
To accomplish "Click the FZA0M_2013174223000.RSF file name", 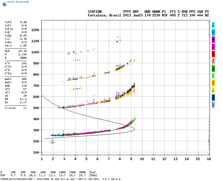I will [x=17, y=179].
